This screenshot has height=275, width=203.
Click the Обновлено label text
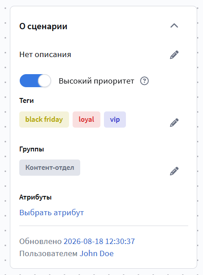coord(40,241)
